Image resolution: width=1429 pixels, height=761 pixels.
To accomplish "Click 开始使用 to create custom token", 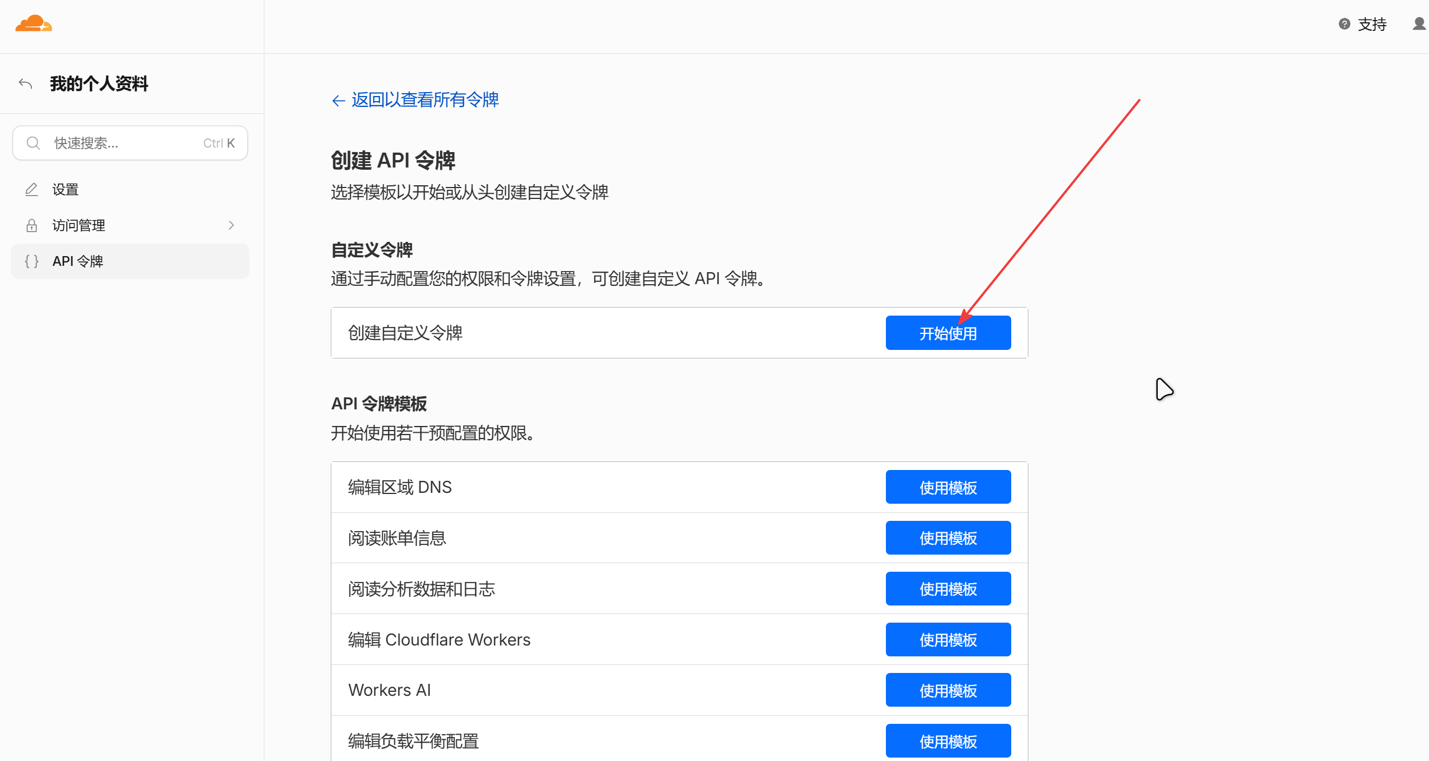I will pyautogui.click(x=948, y=333).
